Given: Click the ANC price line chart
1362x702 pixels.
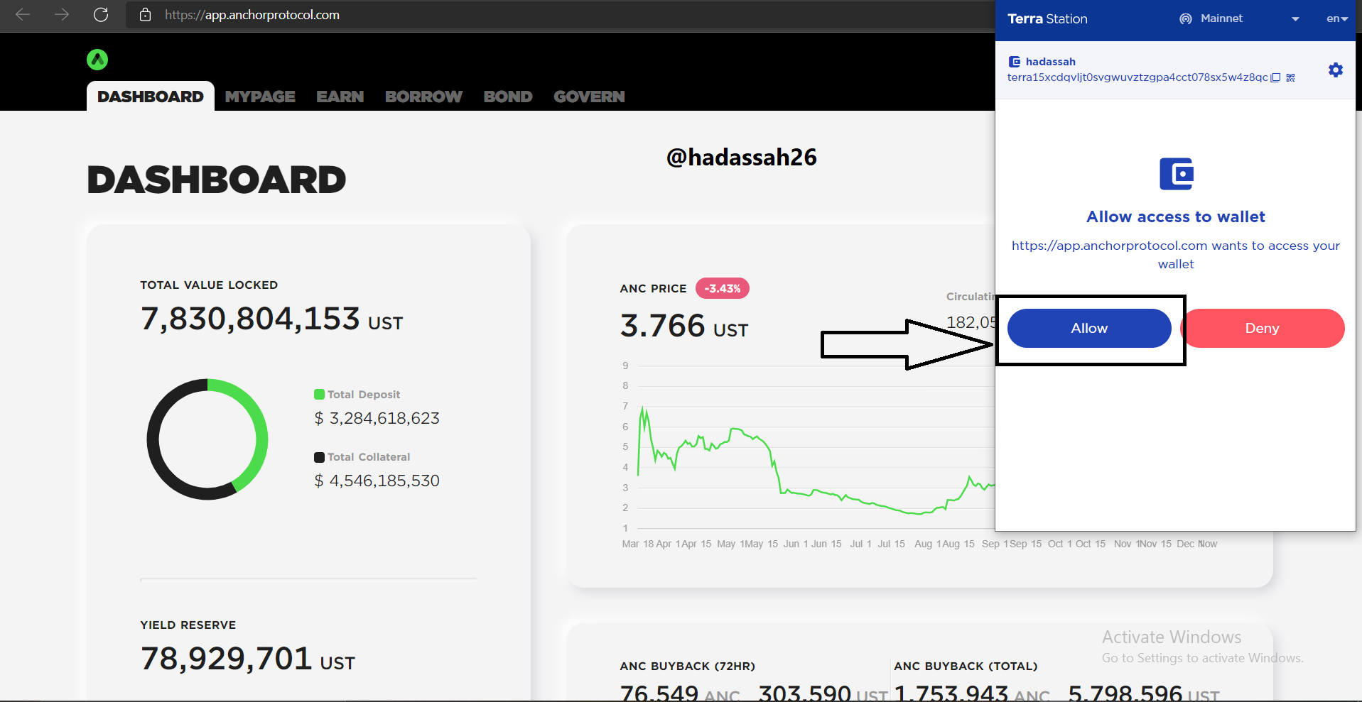Looking at the screenshot, I should coord(816,458).
